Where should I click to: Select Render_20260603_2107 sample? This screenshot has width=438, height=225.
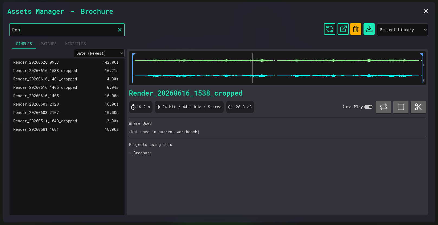tap(67, 113)
